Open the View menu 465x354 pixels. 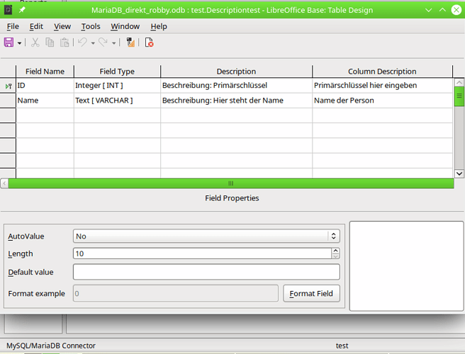click(62, 26)
